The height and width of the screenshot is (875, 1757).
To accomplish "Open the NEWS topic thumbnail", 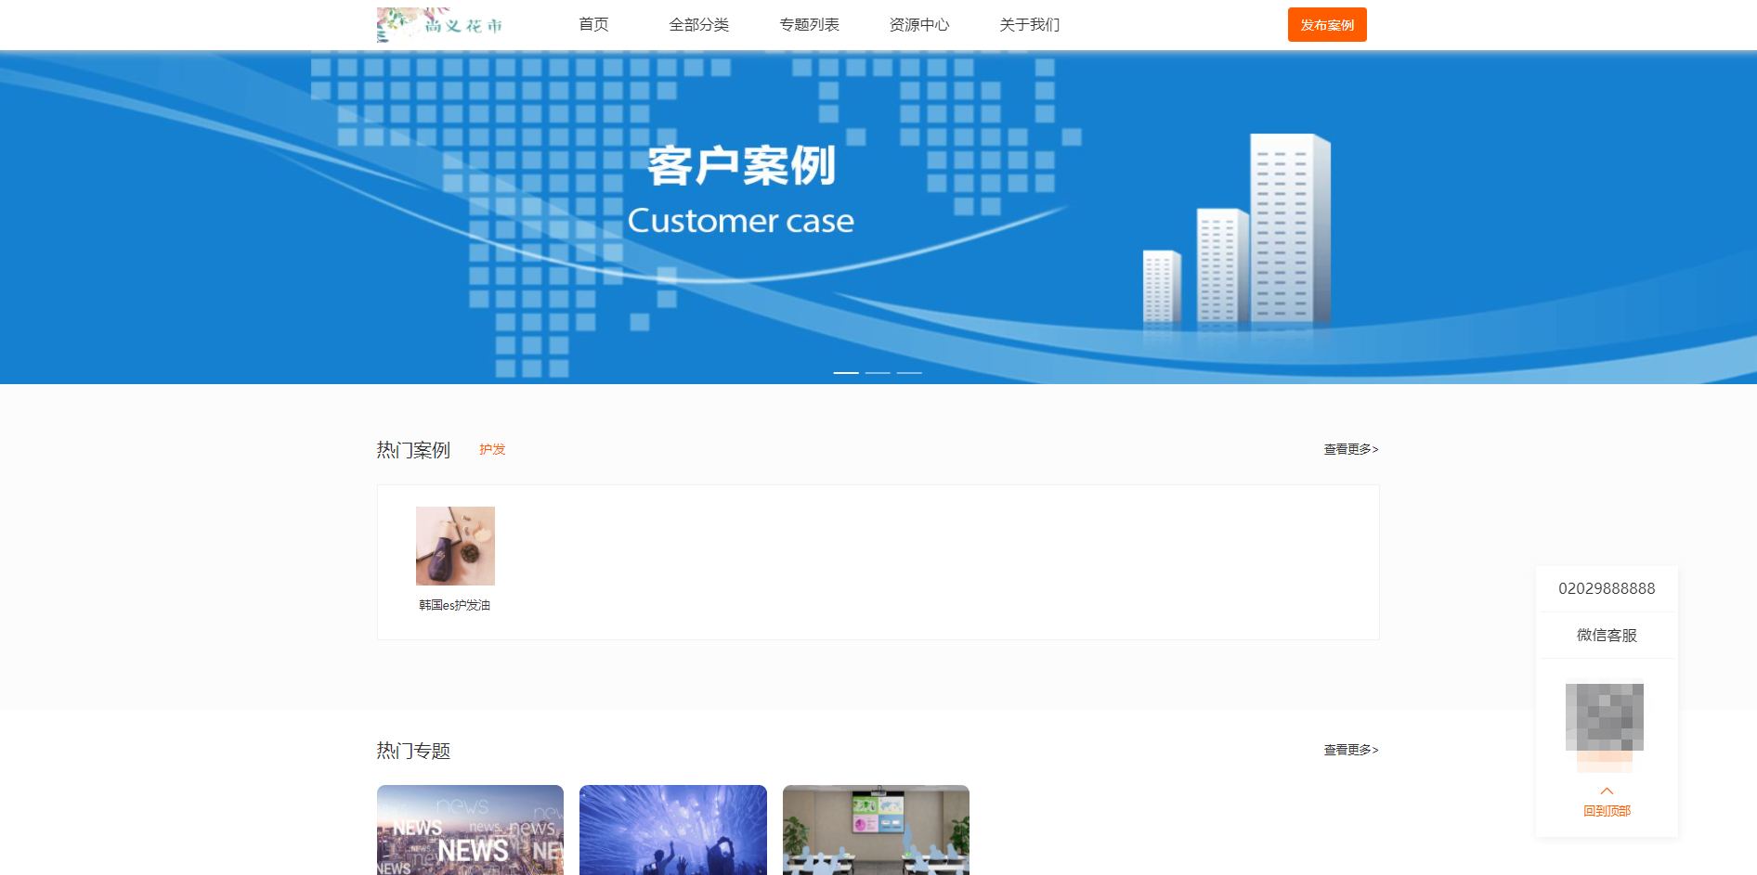I will point(470,830).
